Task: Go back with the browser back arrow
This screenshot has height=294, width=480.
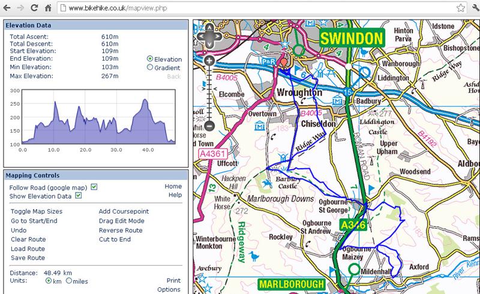Action: tap(7, 8)
